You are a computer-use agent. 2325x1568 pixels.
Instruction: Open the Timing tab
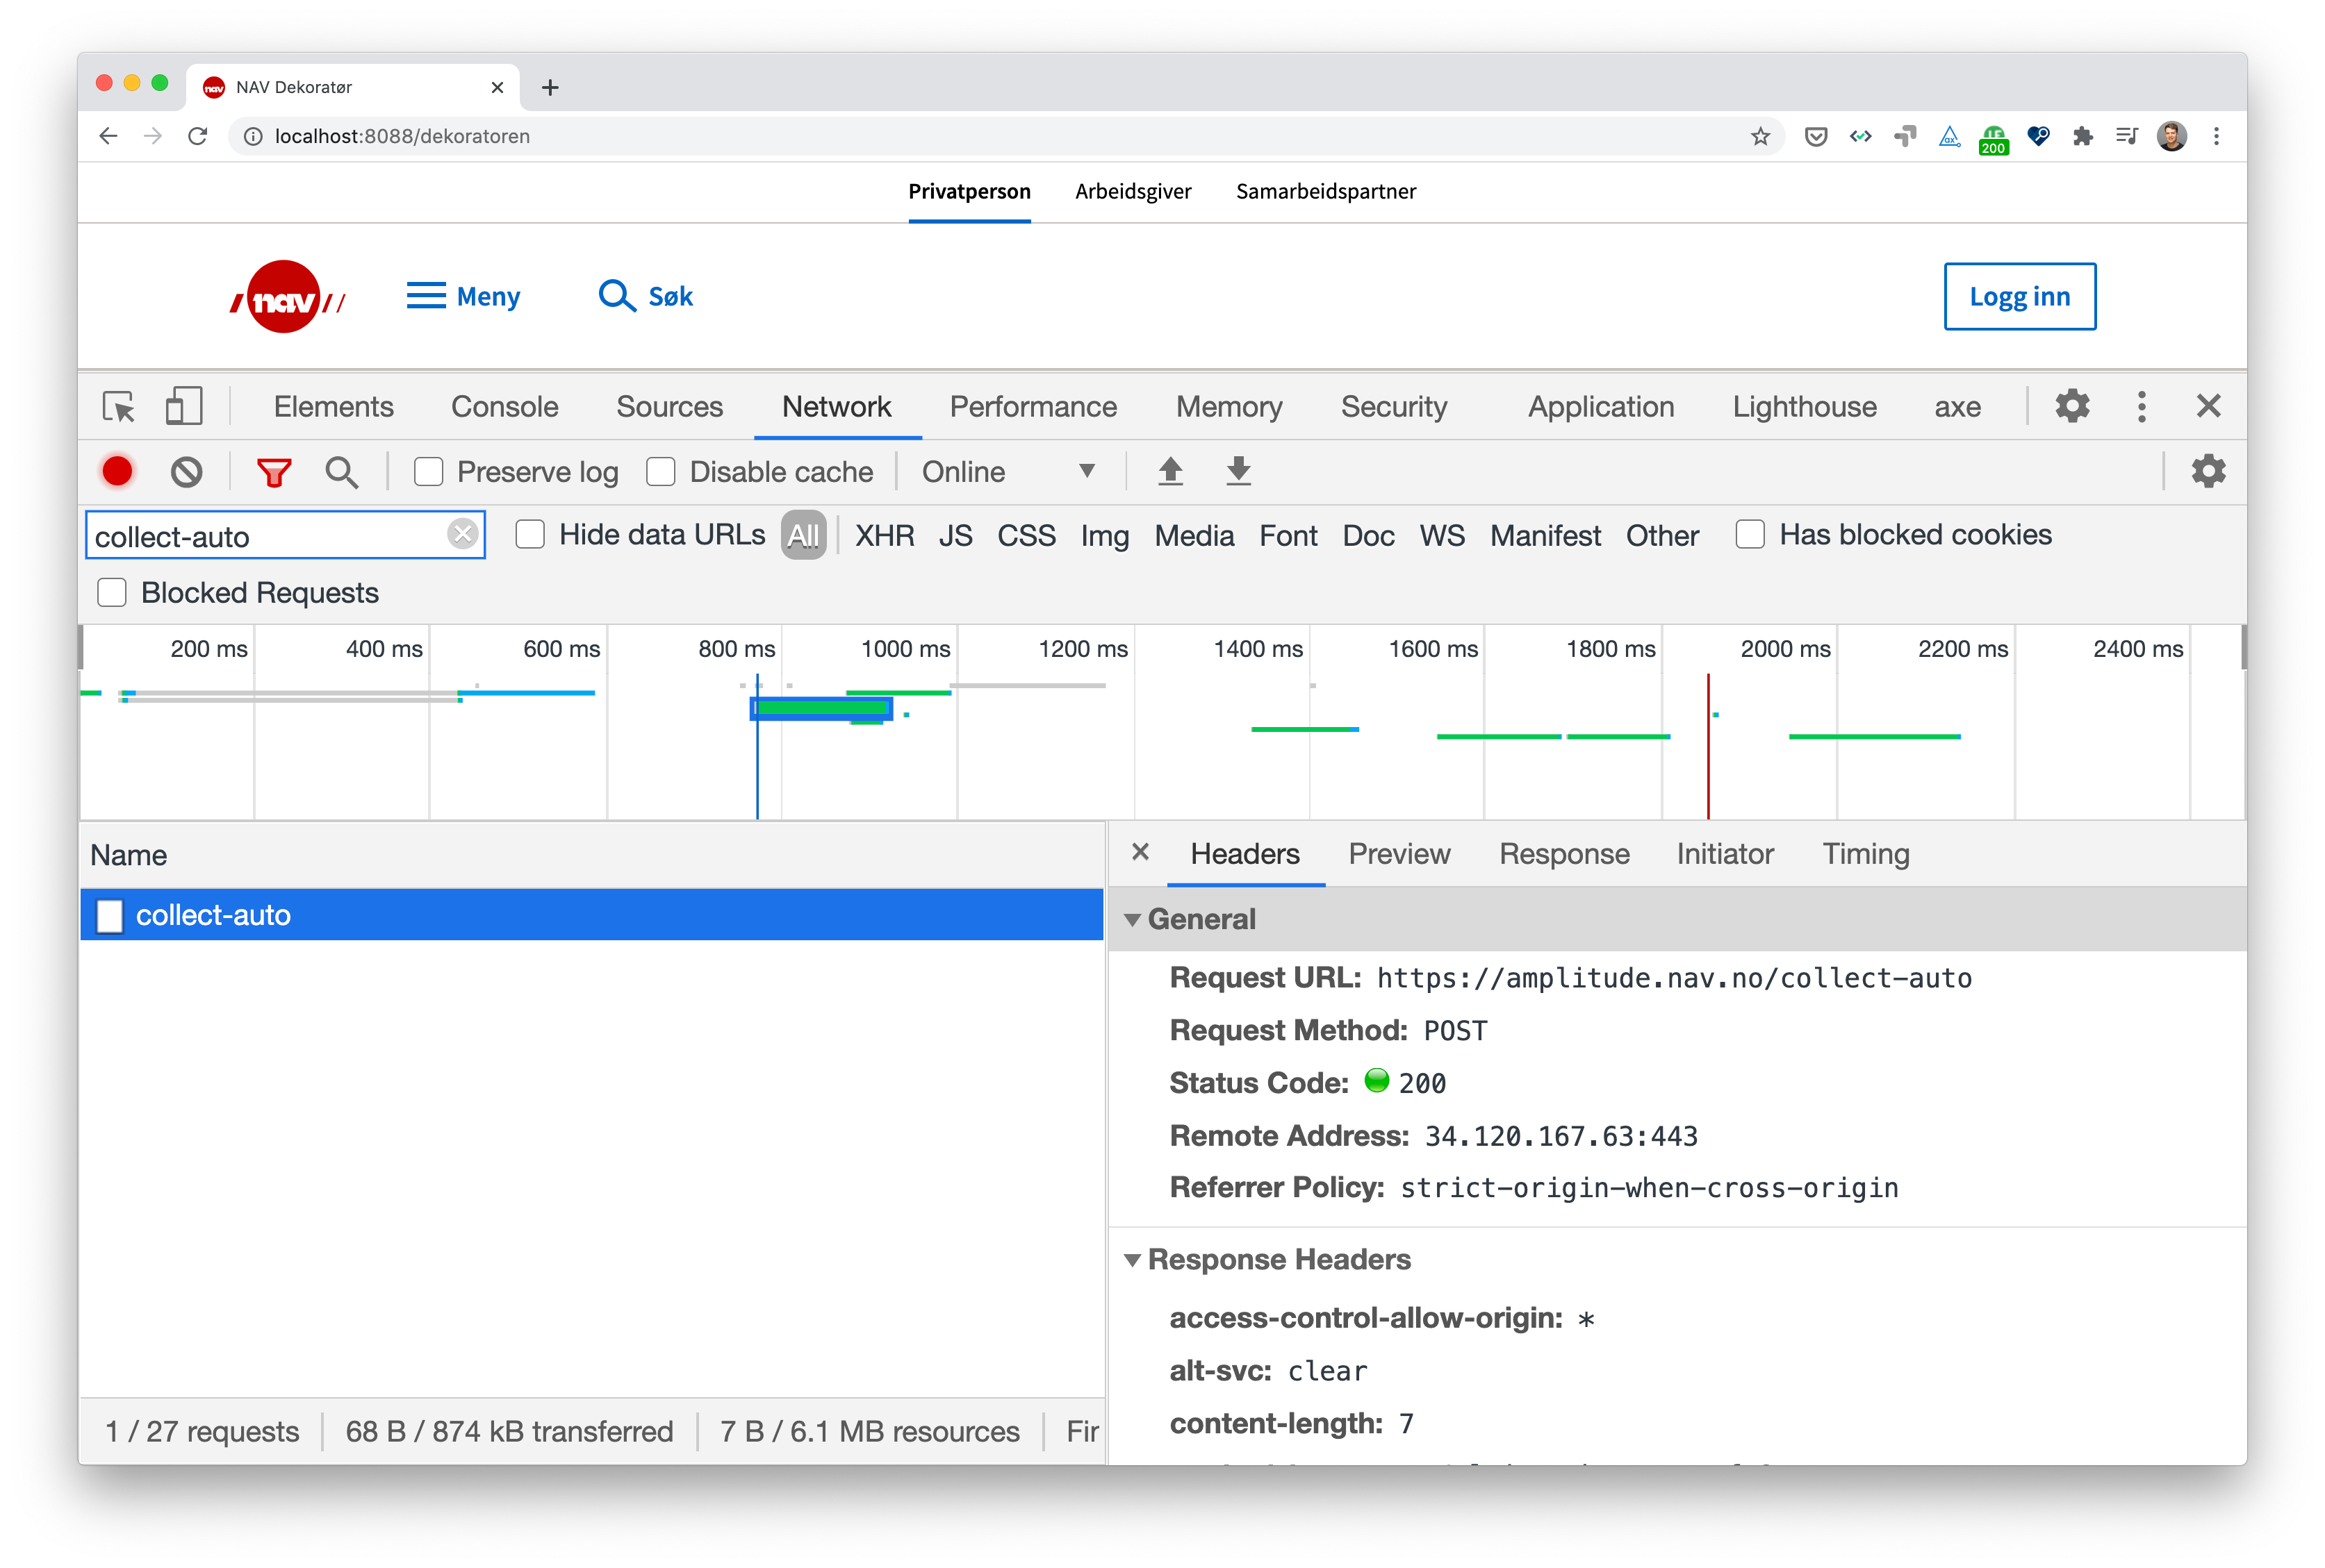pyautogui.click(x=1865, y=854)
